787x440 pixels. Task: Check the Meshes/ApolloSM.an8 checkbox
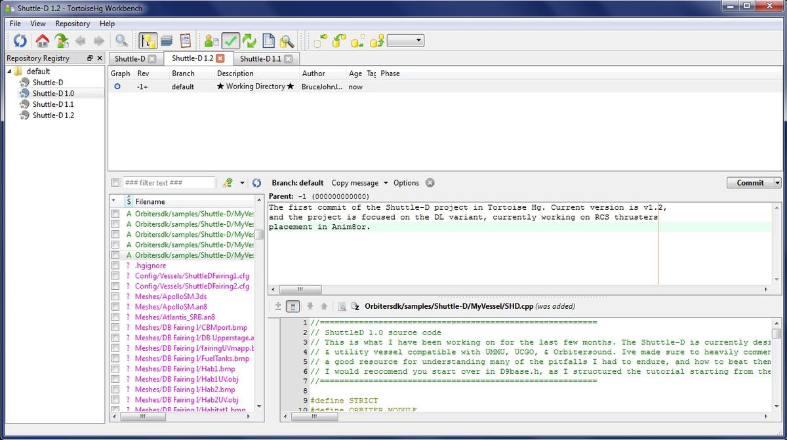pyautogui.click(x=115, y=307)
